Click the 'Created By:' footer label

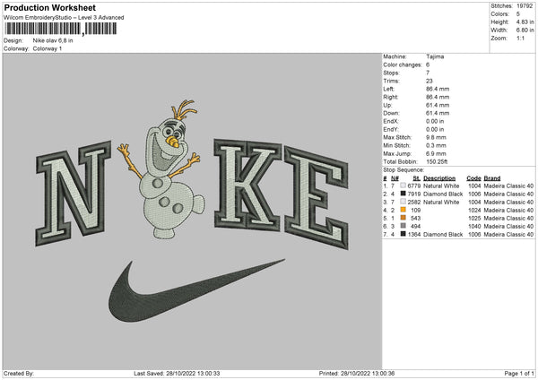coord(19,373)
